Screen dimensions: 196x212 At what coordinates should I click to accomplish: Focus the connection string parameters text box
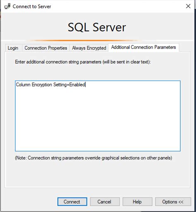(x=98, y=116)
